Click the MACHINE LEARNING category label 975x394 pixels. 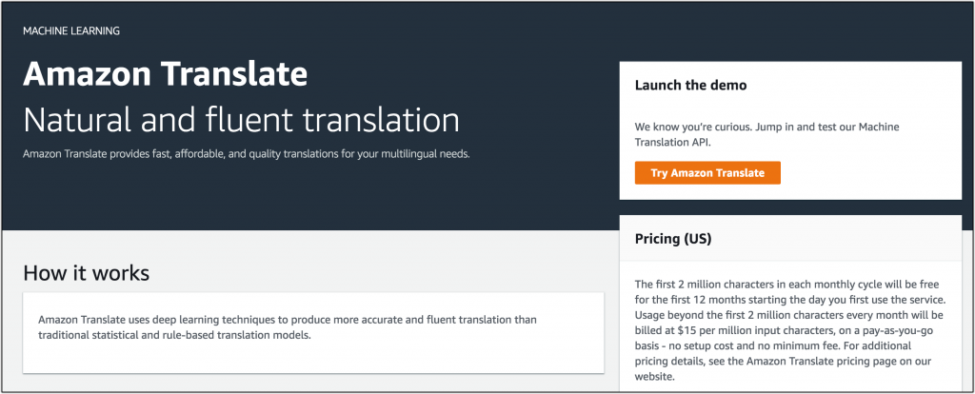click(72, 31)
